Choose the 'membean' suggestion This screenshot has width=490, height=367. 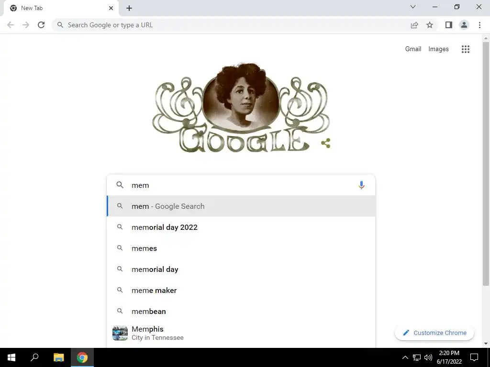pyautogui.click(x=241, y=311)
